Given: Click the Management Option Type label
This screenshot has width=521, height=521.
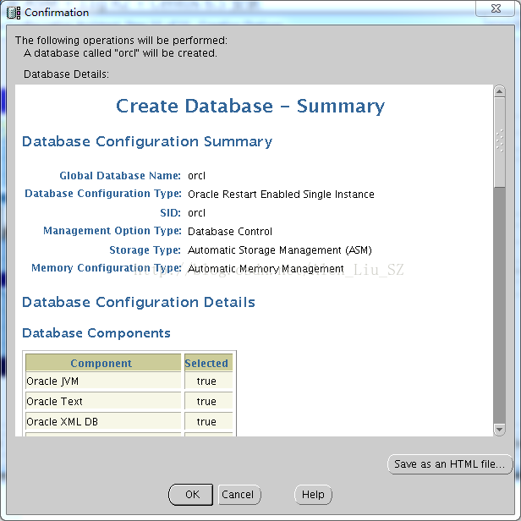Looking at the screenshot, I should pos(112,231).
